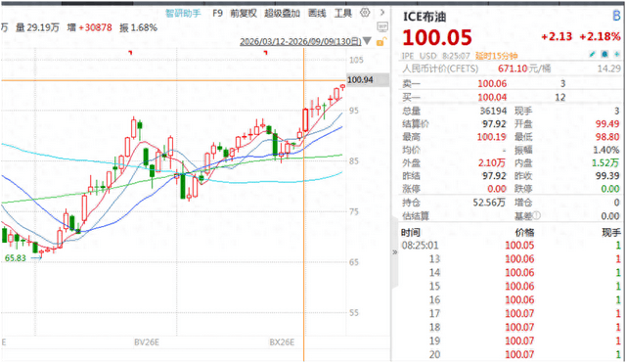Click the pencil edit icon under price change
The width and height of the screenshot is (626, 363).
(593, 54)
